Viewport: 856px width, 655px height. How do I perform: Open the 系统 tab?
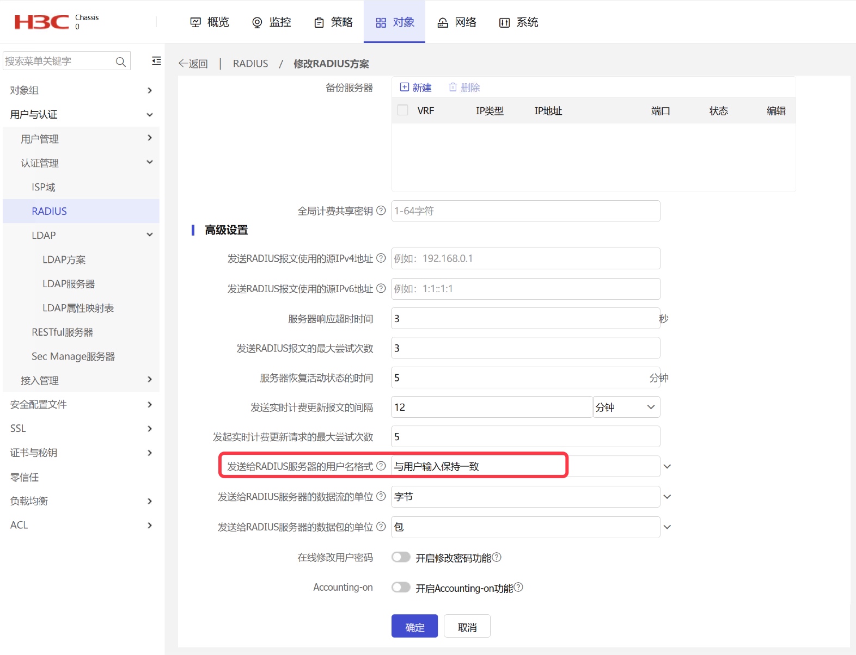coord(518,22)
